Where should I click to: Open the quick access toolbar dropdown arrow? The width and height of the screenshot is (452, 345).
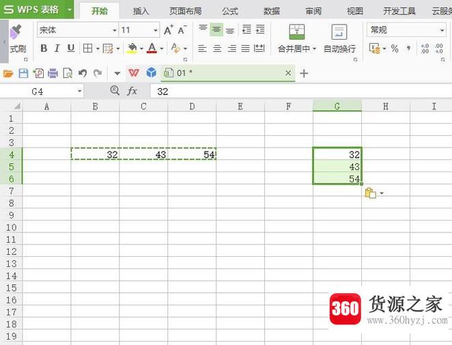coord(117,73)
